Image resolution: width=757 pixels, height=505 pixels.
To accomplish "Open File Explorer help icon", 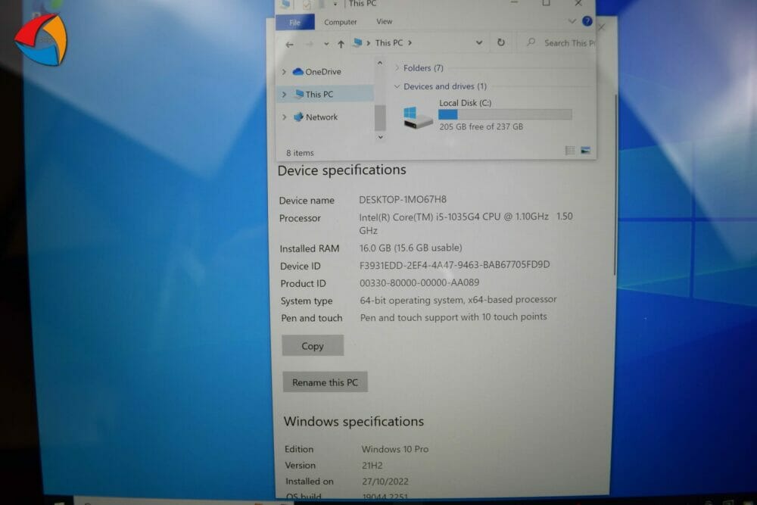I will coord(587,21).
